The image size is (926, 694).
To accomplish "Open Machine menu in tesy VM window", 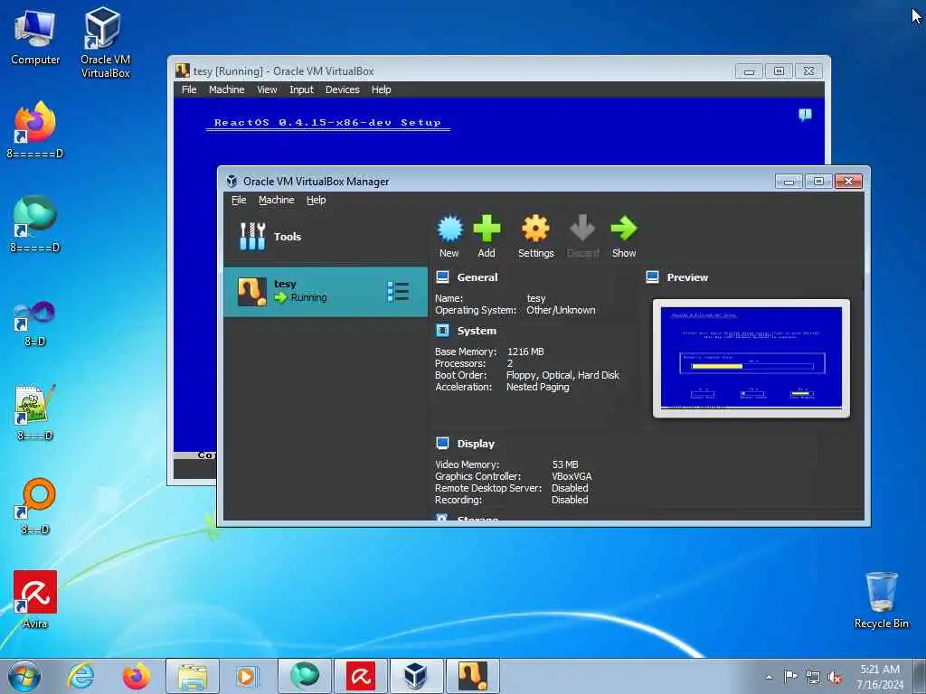I will point(226,89).
